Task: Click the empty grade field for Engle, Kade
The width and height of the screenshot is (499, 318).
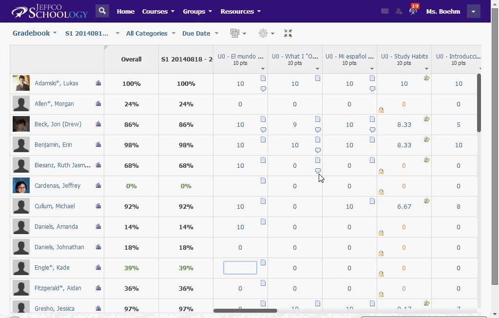Action: coord(240,268)
